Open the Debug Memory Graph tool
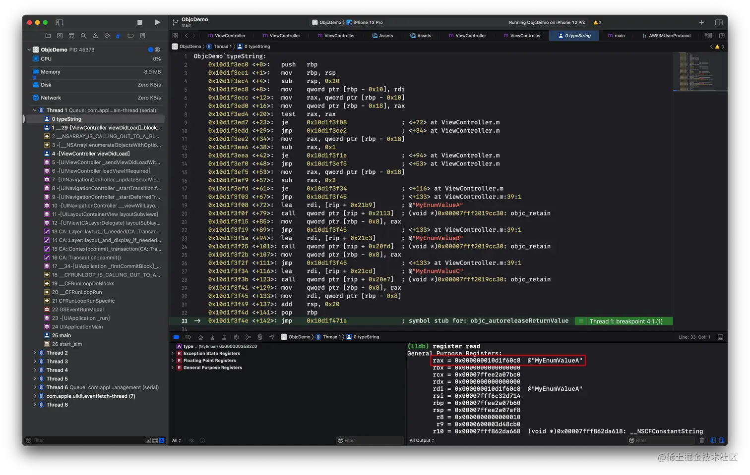Screen dimensions: 750x475 pyautogui.click(x=248, y=337)
